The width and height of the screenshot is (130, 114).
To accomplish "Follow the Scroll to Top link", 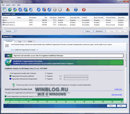I will pos(118,89).
